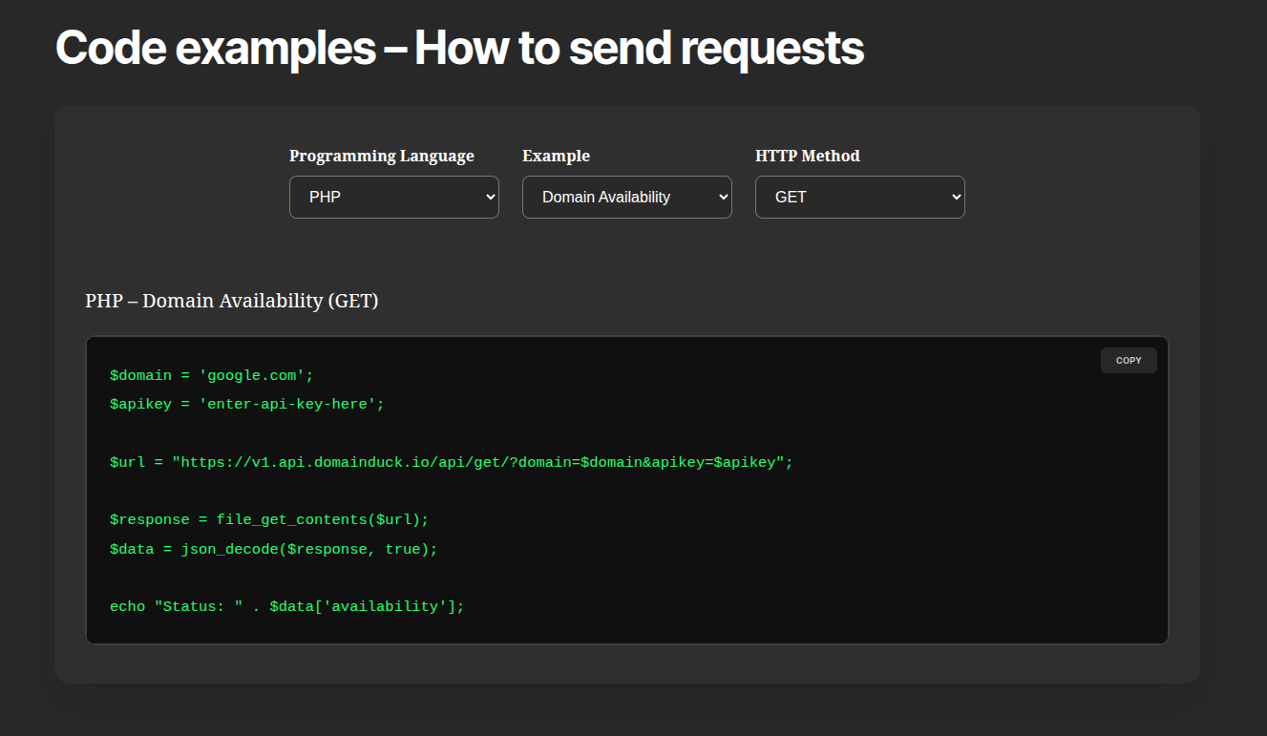Click the 'Example' label above the dropdown
The image size is (1267, 736).
(x=556, y=156)
